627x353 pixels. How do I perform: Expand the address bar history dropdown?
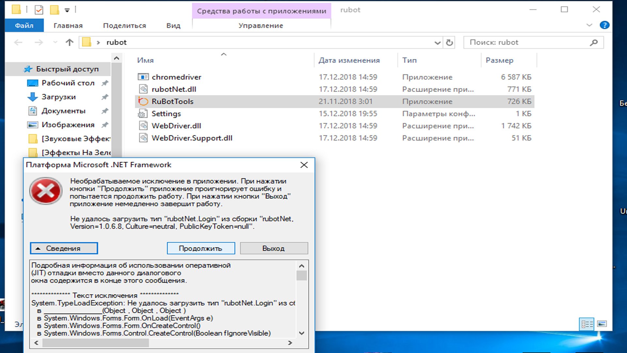coord(437,42)
